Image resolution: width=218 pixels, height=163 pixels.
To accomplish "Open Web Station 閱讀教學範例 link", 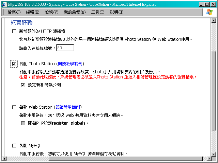I will point(68,107).
